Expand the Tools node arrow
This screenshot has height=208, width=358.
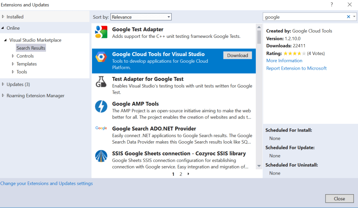pyautogui.click(x=13, y=72)
